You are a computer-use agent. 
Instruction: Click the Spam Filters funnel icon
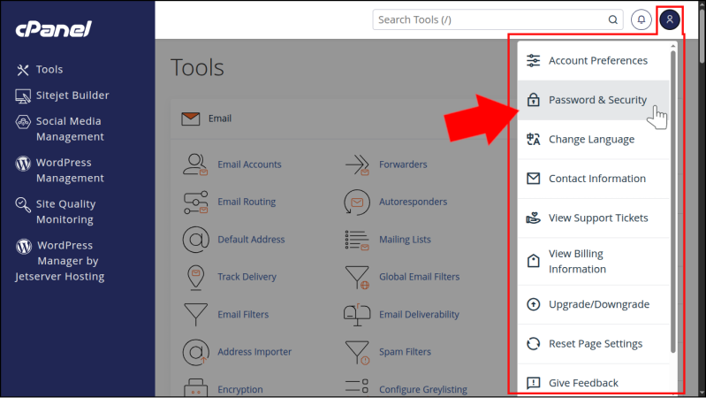coord(357,352)
